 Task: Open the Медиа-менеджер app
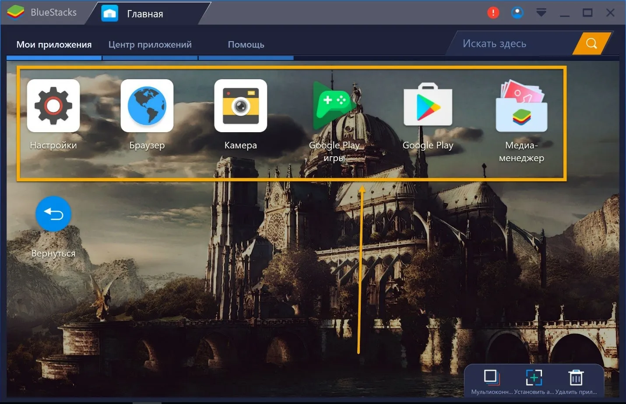point(521,106)
